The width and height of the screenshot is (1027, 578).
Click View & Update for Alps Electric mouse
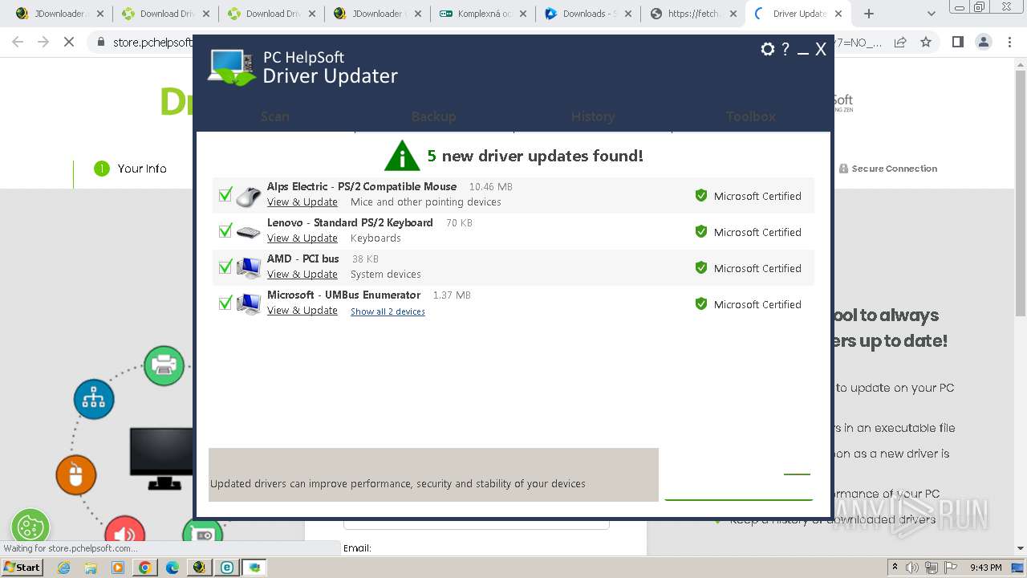pos(302,202)
